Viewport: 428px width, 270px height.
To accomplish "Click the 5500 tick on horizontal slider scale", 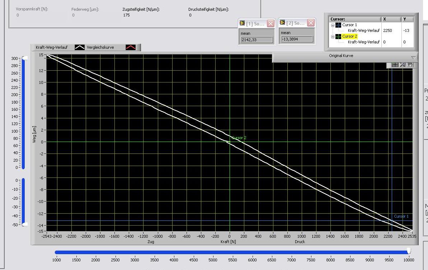I will [x=232, y=260].
